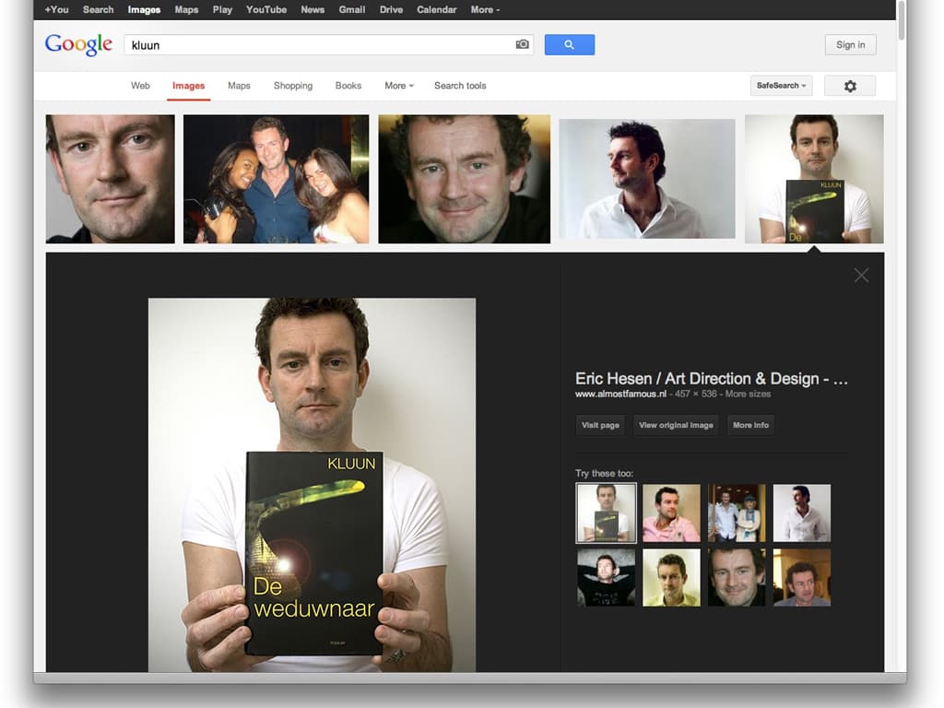This screenshot has height=708, width=944.
Task: Click View original image button
Action: [676, 425]
